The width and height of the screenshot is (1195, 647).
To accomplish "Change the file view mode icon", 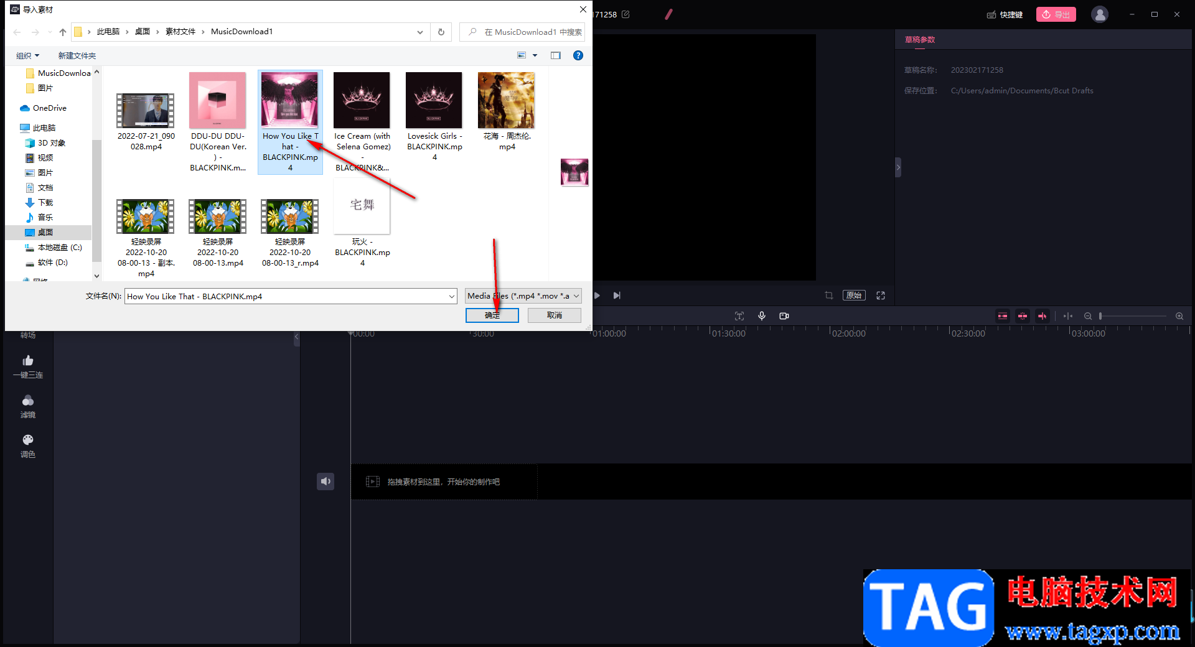I will coord(522,55).
